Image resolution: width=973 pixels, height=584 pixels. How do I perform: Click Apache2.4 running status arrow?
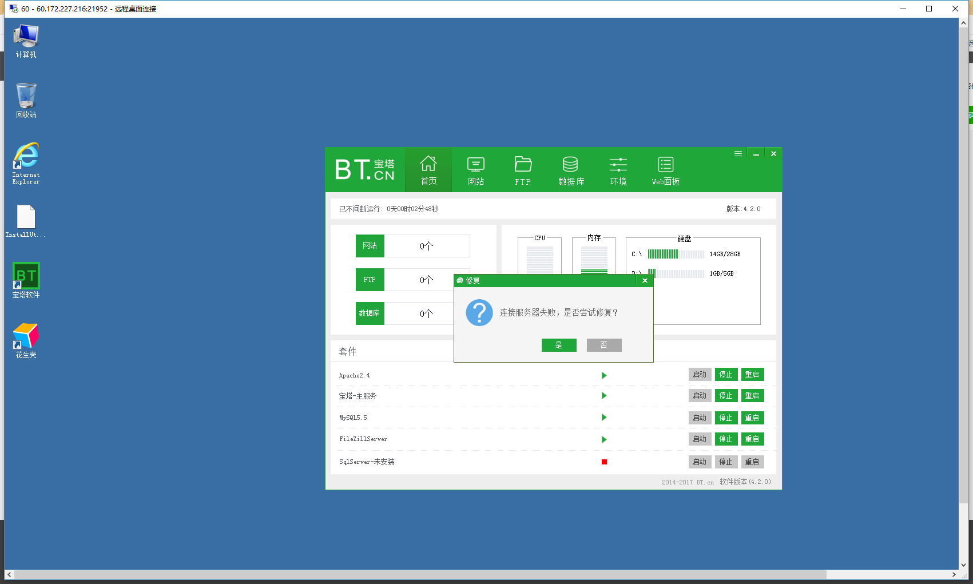point(604,376)
